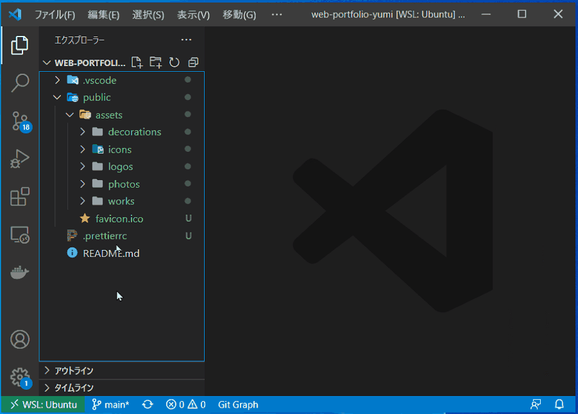This screenshot has height=414, width=578.
Task: Open the Manage settings gear
Action: point(21,377)
